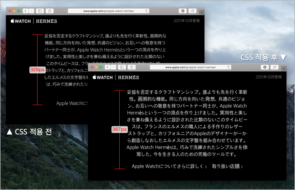295x190 pixels.
Task: Go back in the front Safari window
Action: (108, 67)
